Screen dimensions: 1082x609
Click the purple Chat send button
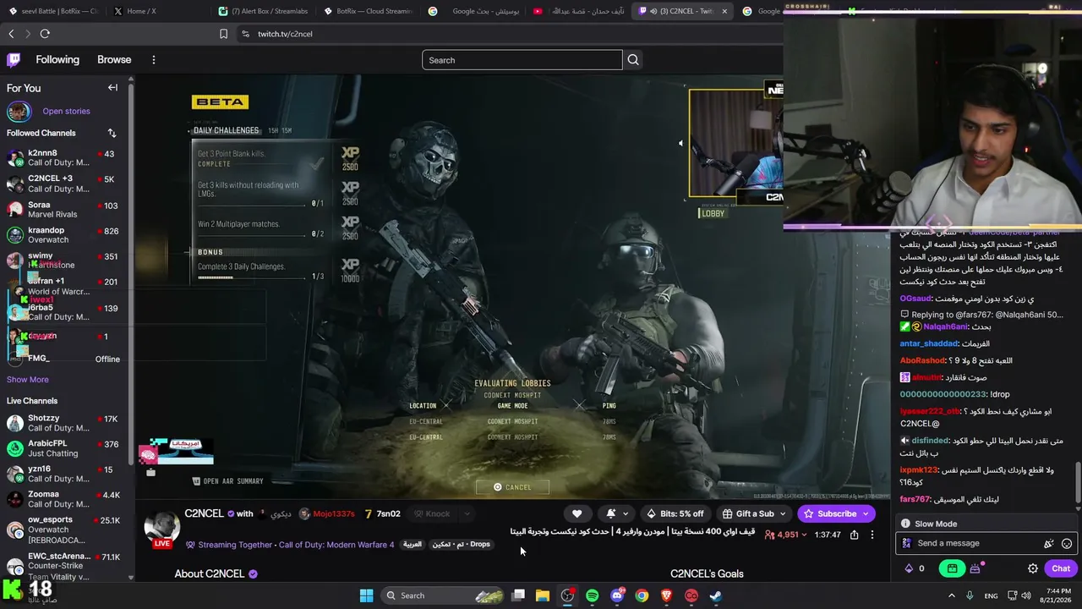pyautogui.click(x=1061, y=568)
